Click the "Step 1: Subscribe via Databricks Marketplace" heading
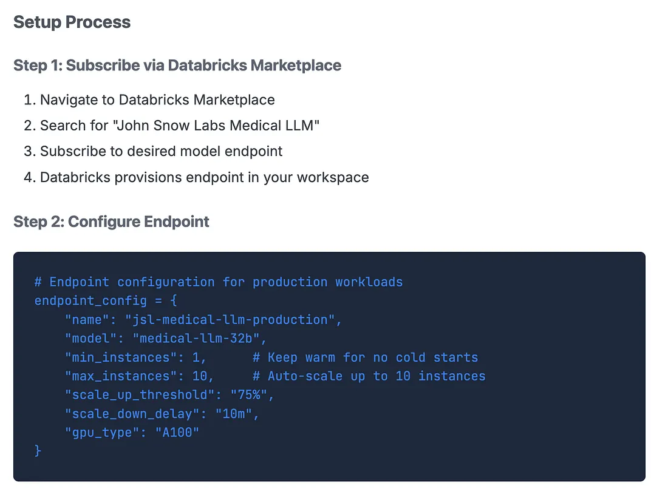 (x=177, y=66)
